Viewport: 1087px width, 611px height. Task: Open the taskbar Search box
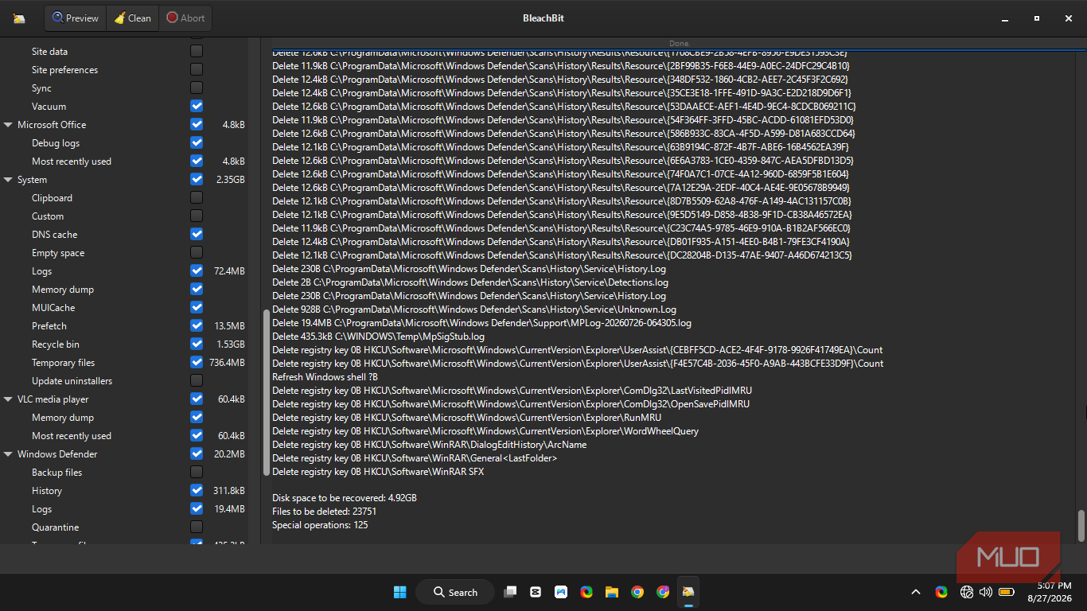(457, 592)
